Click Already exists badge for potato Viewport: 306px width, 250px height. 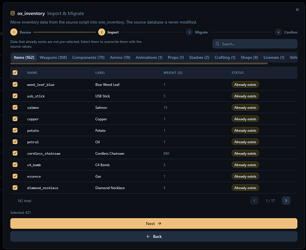pos(245,130)
